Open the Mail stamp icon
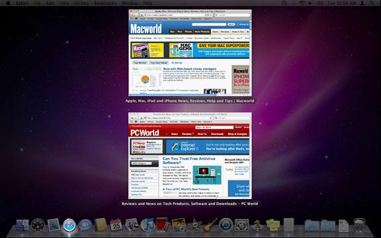 point(54,225)
